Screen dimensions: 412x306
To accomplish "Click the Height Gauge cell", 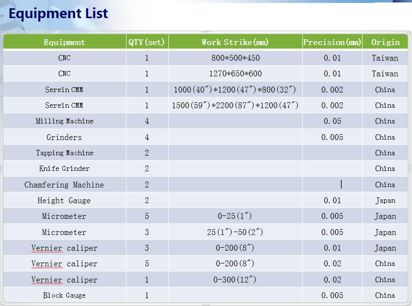I will pyautogui.click(x=65, y=200).
